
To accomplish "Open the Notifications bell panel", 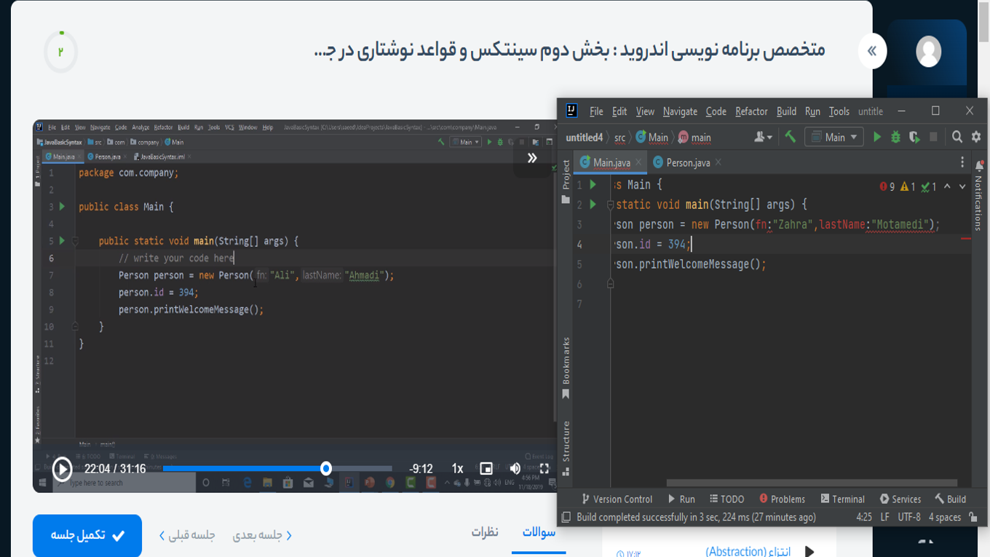I will (978, 167).
